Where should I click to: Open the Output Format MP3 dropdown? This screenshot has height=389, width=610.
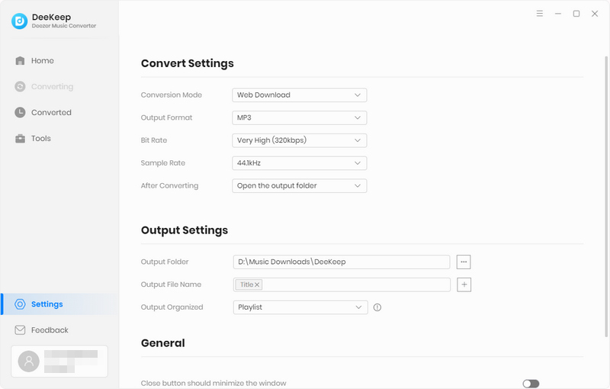(299, 117)
